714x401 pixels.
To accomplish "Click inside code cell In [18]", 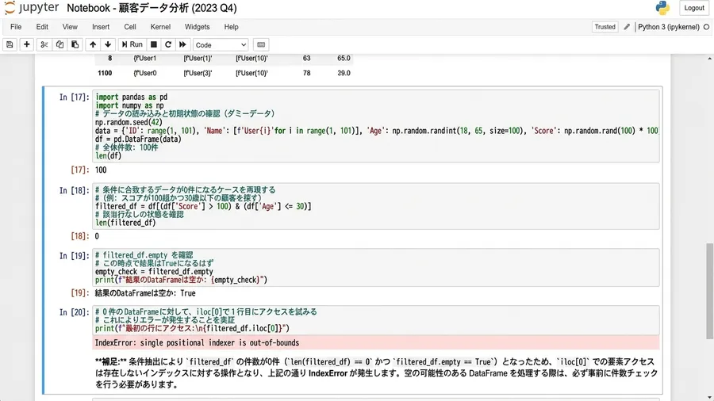I will [x=376, y=206].
